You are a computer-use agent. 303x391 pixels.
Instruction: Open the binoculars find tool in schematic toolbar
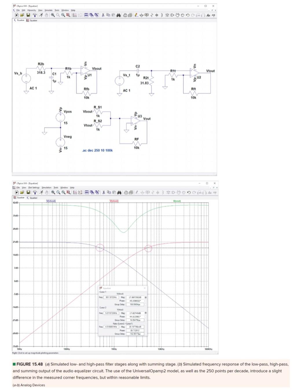118,15
